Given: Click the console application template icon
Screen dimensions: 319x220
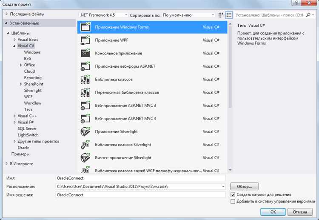Looking at the screenshot, I should tap(85, 53).
